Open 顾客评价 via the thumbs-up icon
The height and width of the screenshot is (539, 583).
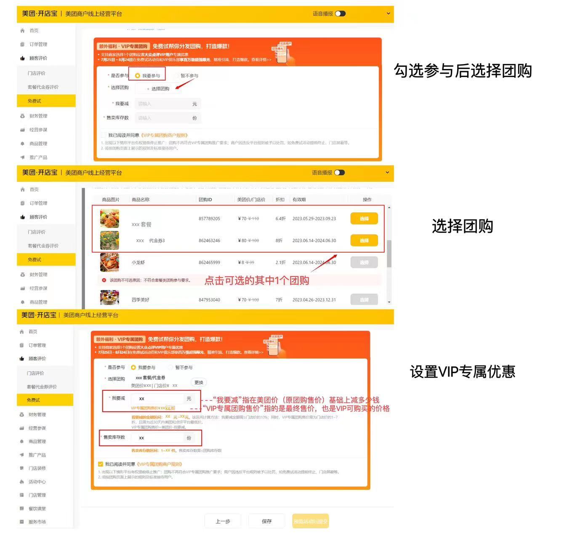(x=22, y=58)
